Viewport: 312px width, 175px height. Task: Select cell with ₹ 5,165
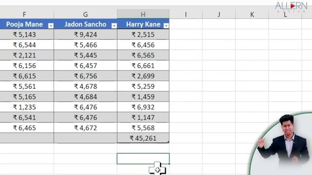pos(27,97)
